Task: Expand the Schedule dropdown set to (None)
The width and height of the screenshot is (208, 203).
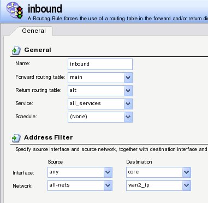Action: [x=100, y=117]
